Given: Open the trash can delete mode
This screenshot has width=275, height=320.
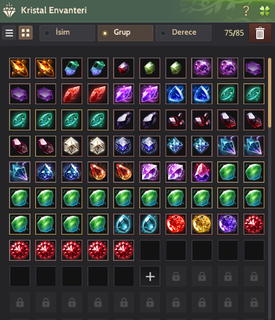Looking at the screenshot, I should tap(260, 33).
